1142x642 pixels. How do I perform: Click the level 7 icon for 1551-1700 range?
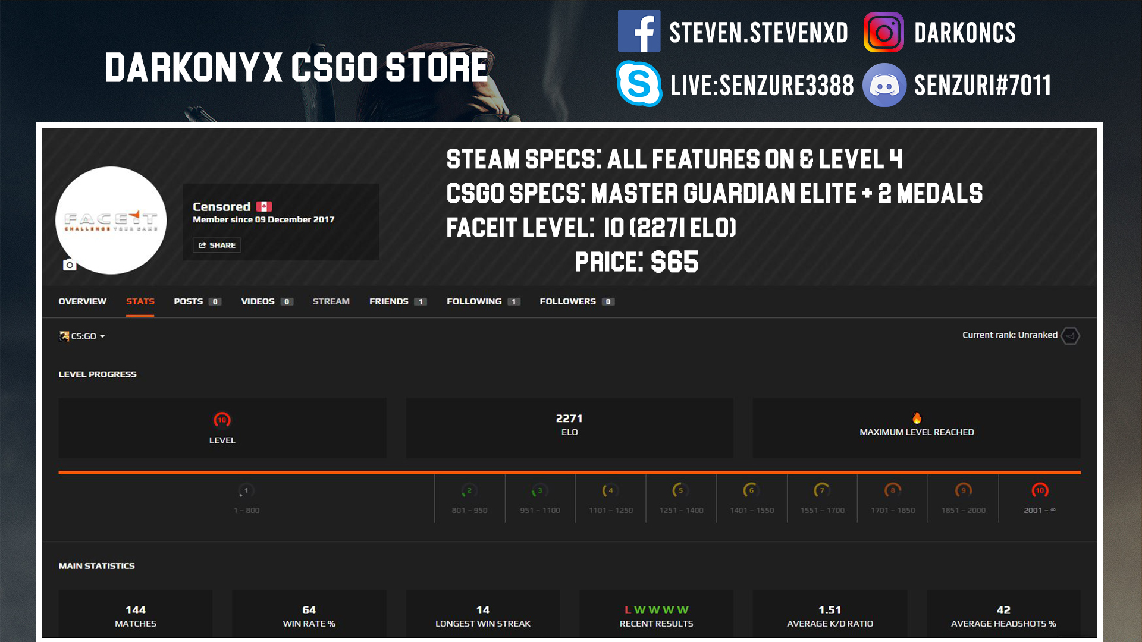click(821, 490)
